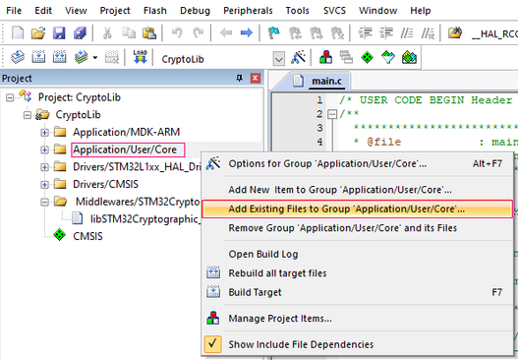
Task: Collapse the Middlewares/STM32Crypto group
Action: click(44, 202)
